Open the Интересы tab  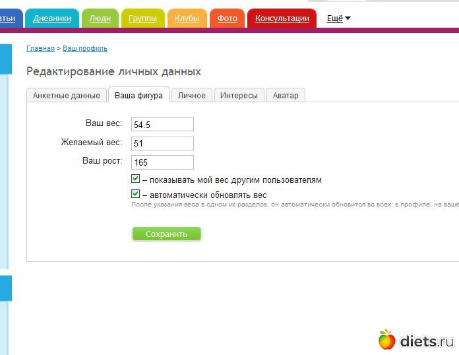click(x=239, y=96)
